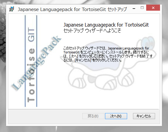The image size is (168, 132).
Task: Click the disabled 戻る(B) button
Action: click(x=93, y=116)
